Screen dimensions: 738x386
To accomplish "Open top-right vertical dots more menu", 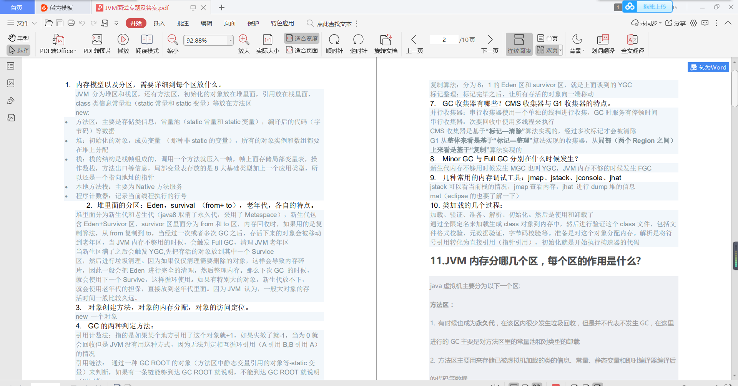I will tap(716, 23).
